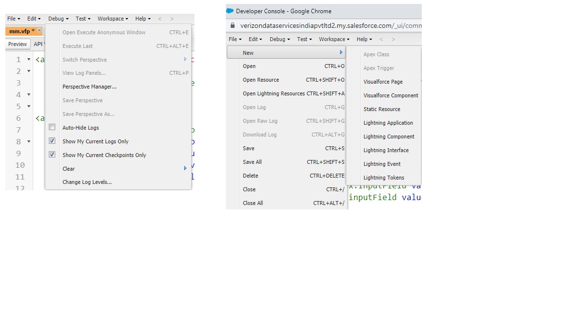This screenshot has height=317, width=563.
Task: Click Save All in the File menu
Action: [252, 162]
